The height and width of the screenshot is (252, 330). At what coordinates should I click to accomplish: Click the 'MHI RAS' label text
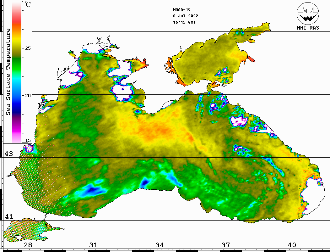coord(308,28)
